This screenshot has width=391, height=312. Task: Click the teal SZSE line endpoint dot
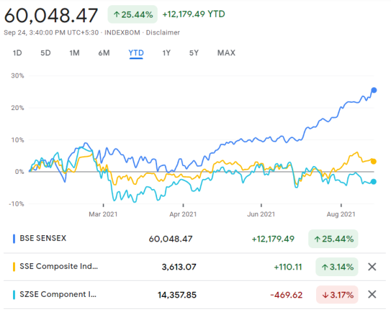click(373, 182)
